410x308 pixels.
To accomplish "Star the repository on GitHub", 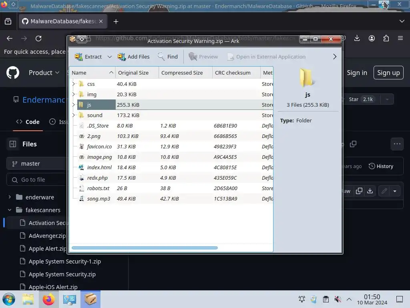I will 361,99.
